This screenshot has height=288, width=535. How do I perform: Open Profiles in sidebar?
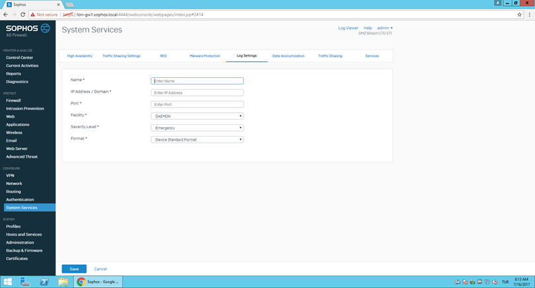(13, 227)
